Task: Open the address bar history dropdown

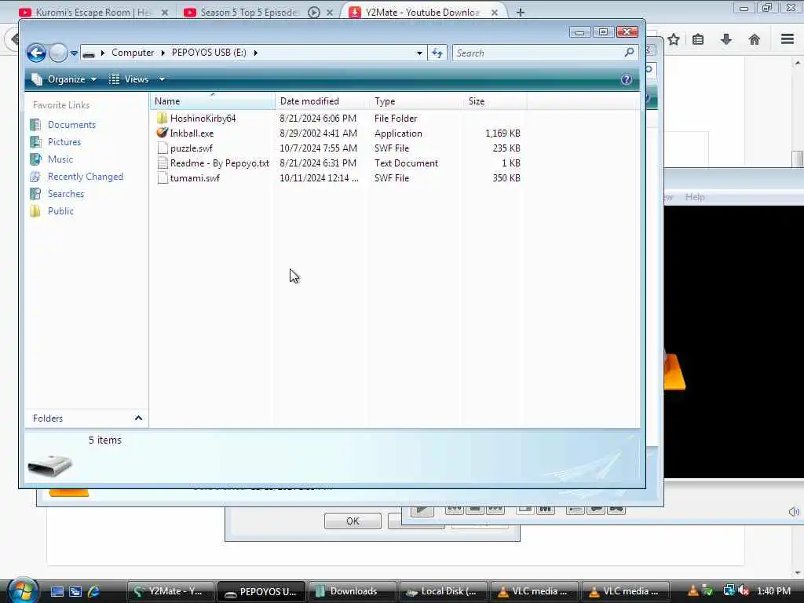Action: pos(419,53)
